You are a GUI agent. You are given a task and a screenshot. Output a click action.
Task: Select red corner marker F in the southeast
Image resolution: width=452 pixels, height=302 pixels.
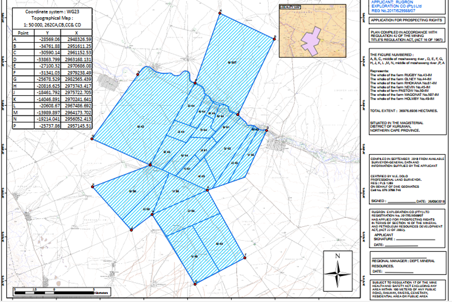coord(245,258)
